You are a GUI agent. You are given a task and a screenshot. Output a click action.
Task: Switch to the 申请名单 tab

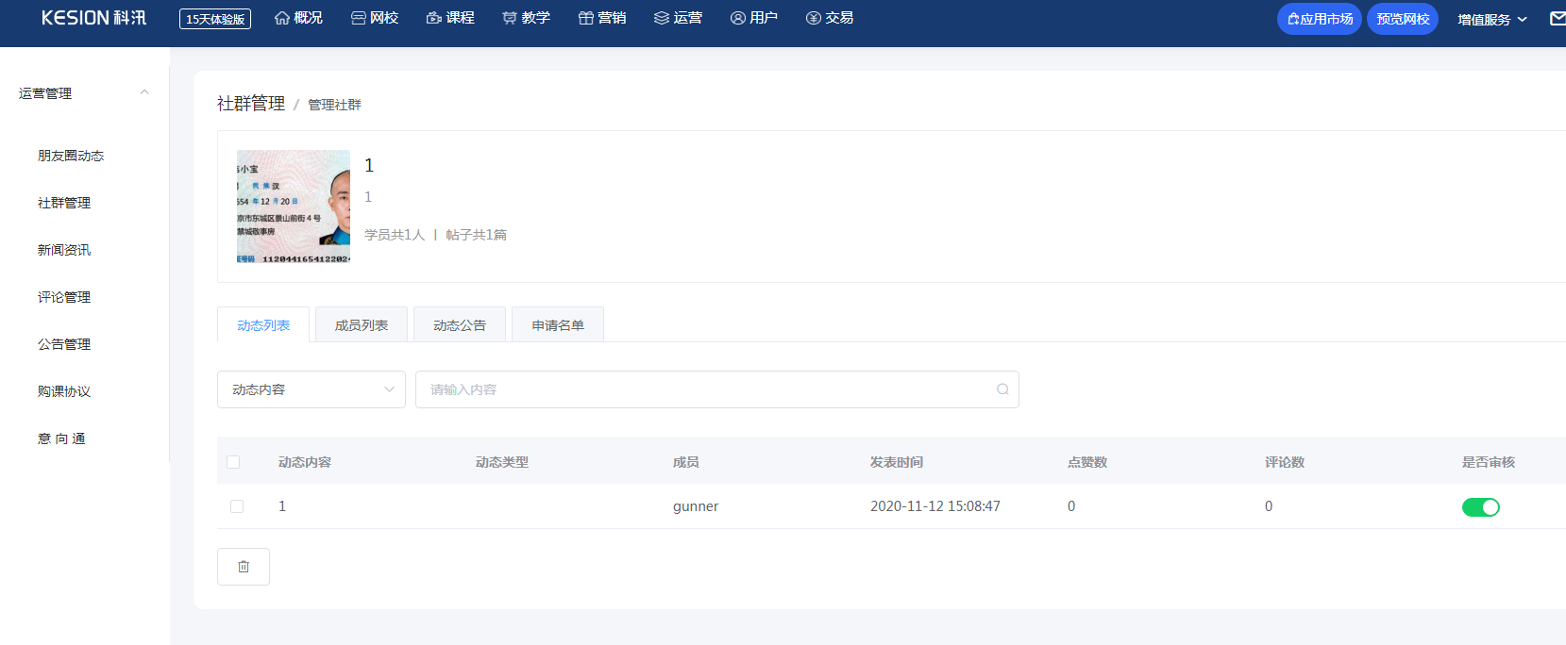click(558, 325)
